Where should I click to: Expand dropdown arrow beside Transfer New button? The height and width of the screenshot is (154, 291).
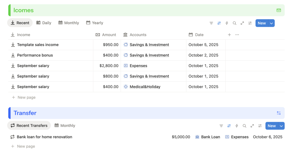coord(281,126)
